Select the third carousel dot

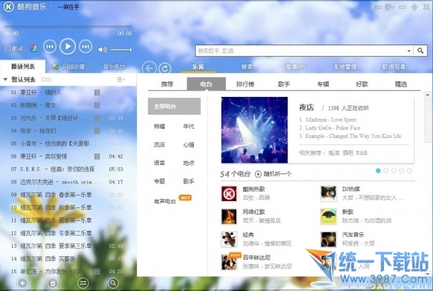pyautogui.click(x=394, y=171)
